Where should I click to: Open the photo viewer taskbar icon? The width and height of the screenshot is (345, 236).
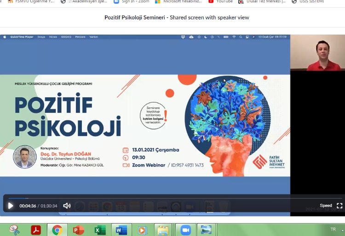[x=207, y=230]
